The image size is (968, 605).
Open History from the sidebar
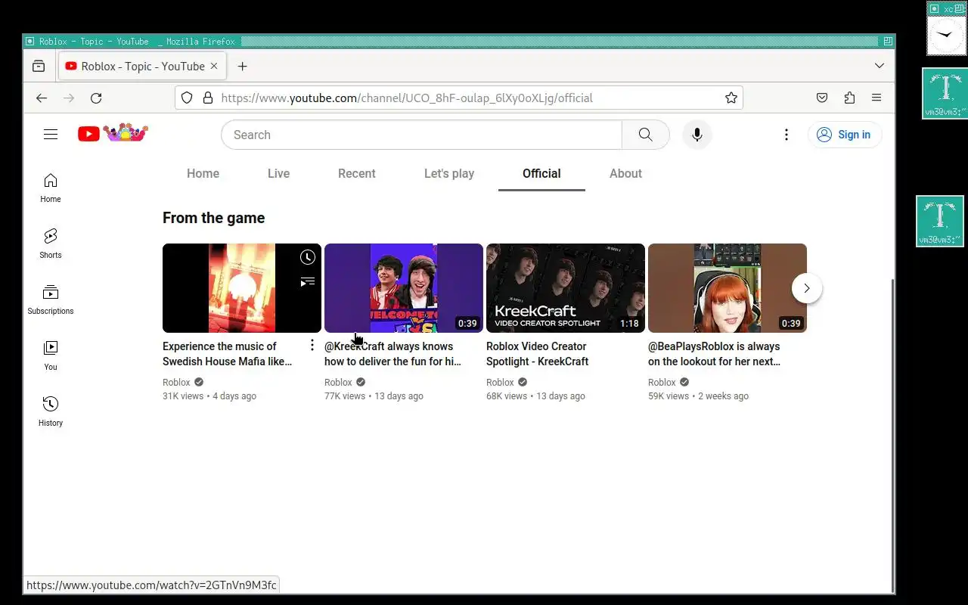(x=51, y=411)
